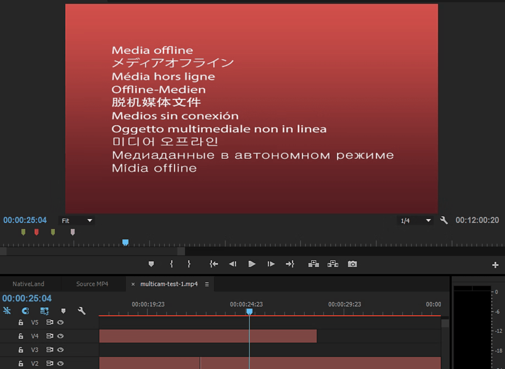Click the red marker on the monitor ruler
Image resolution: width=505 pixels, height=369 pixels.
36,232
